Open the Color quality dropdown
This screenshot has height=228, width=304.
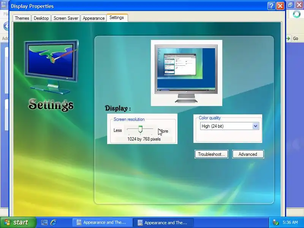[255, 126]
